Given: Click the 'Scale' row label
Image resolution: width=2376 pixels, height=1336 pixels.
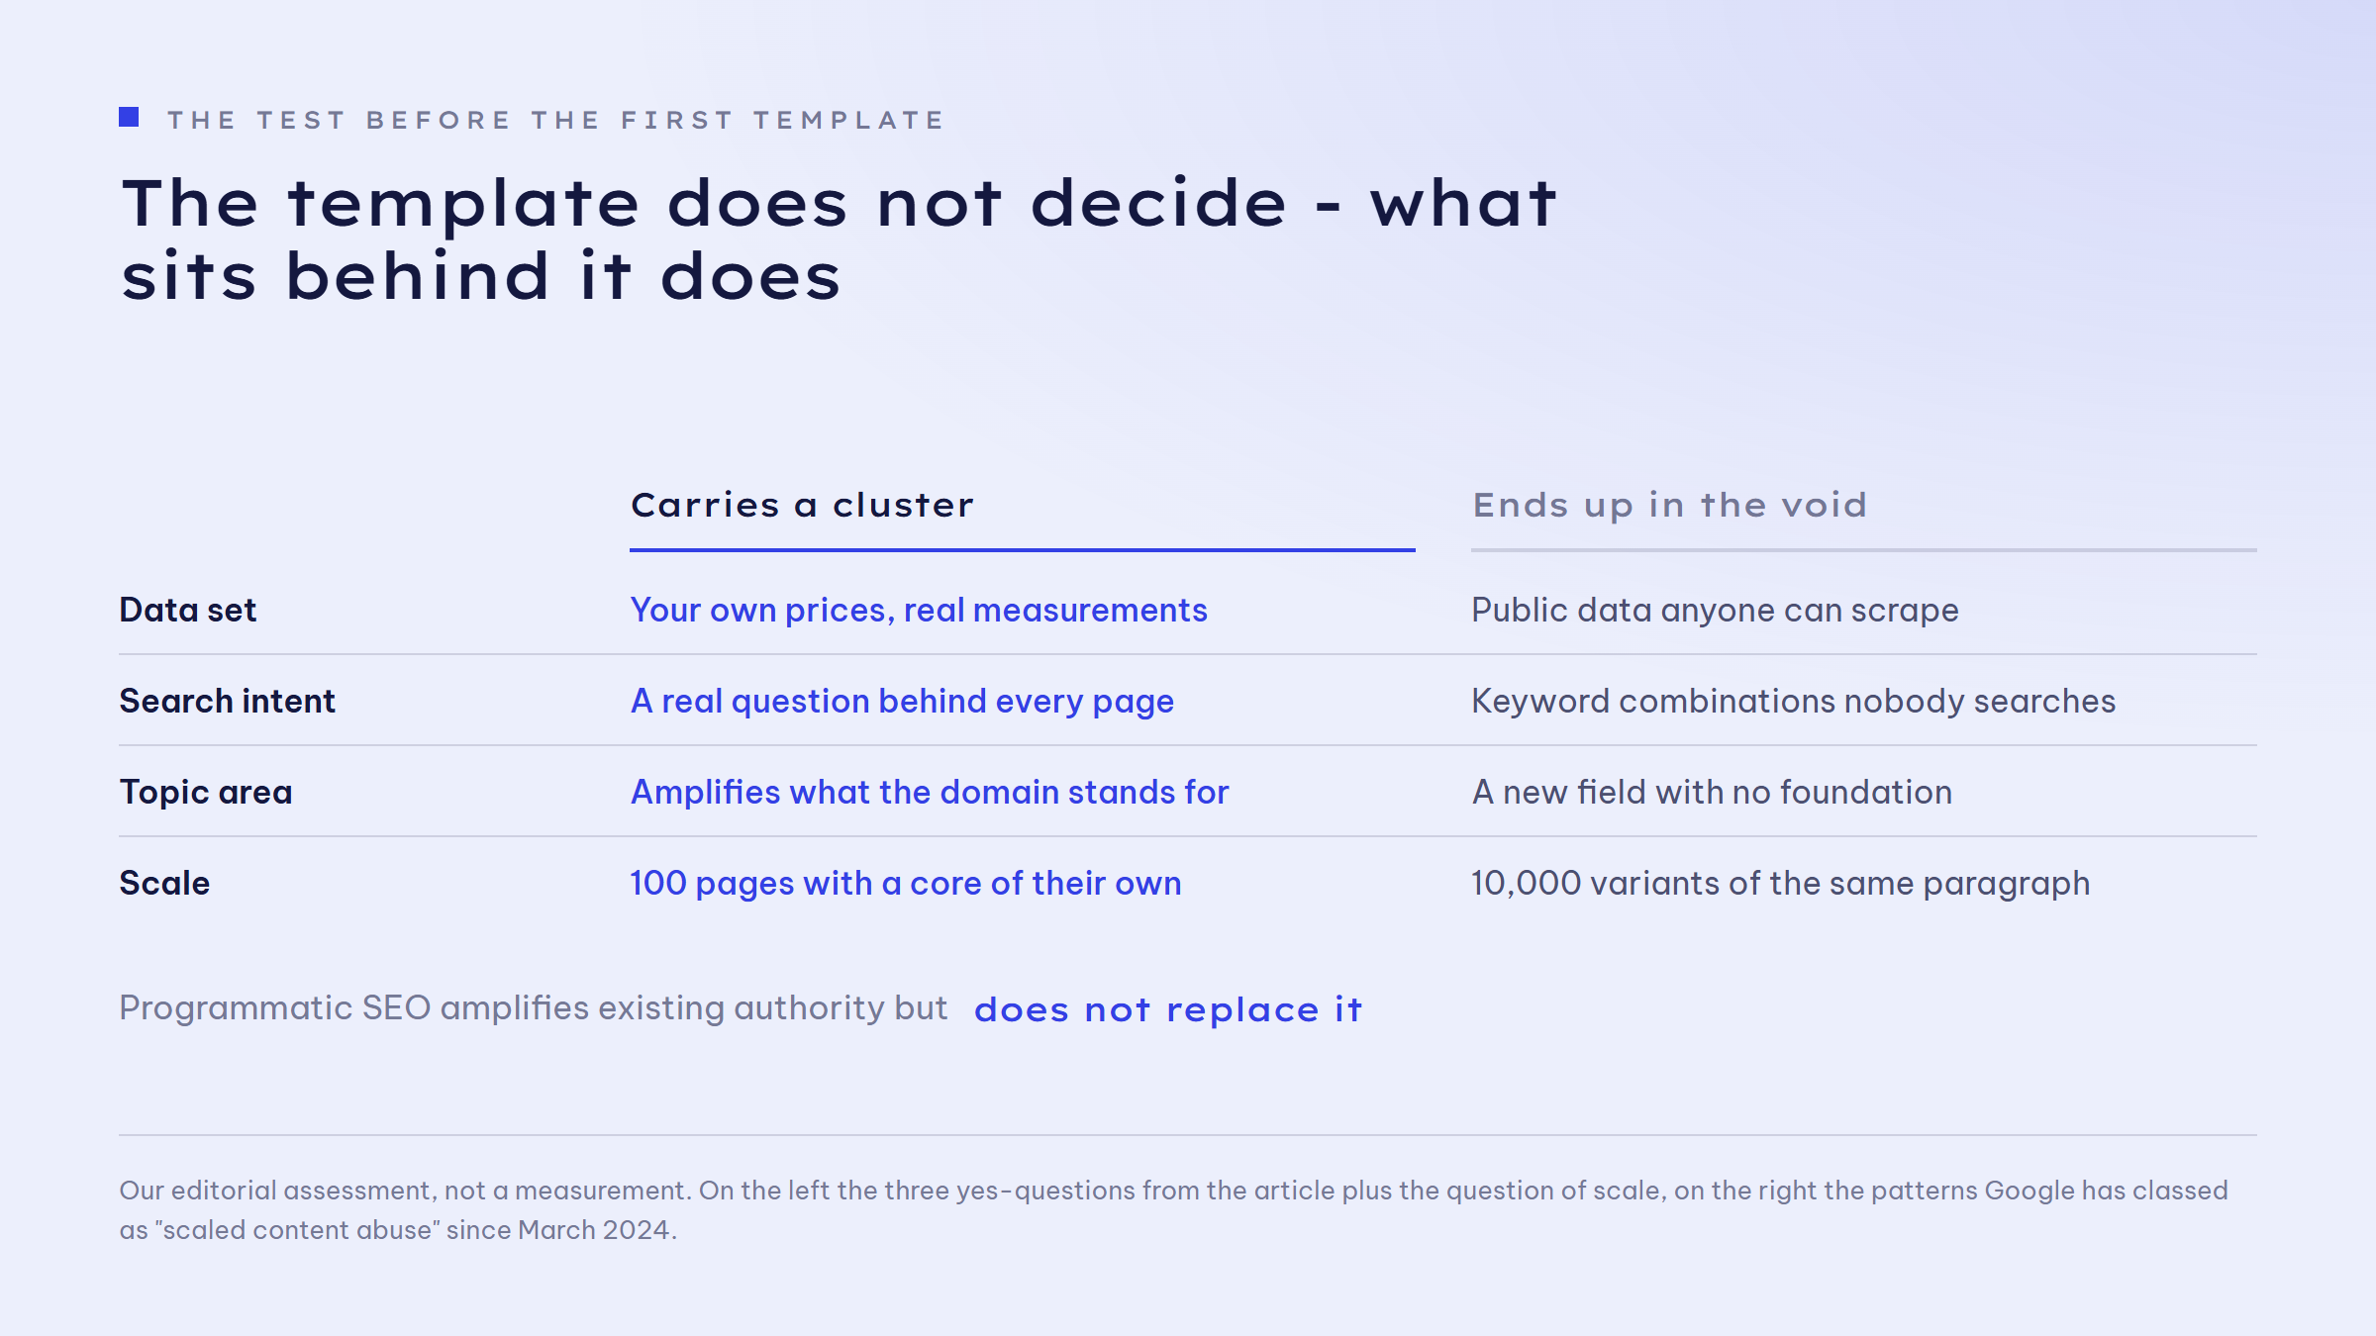Looking at the screenshot, I should click(164, 883).
